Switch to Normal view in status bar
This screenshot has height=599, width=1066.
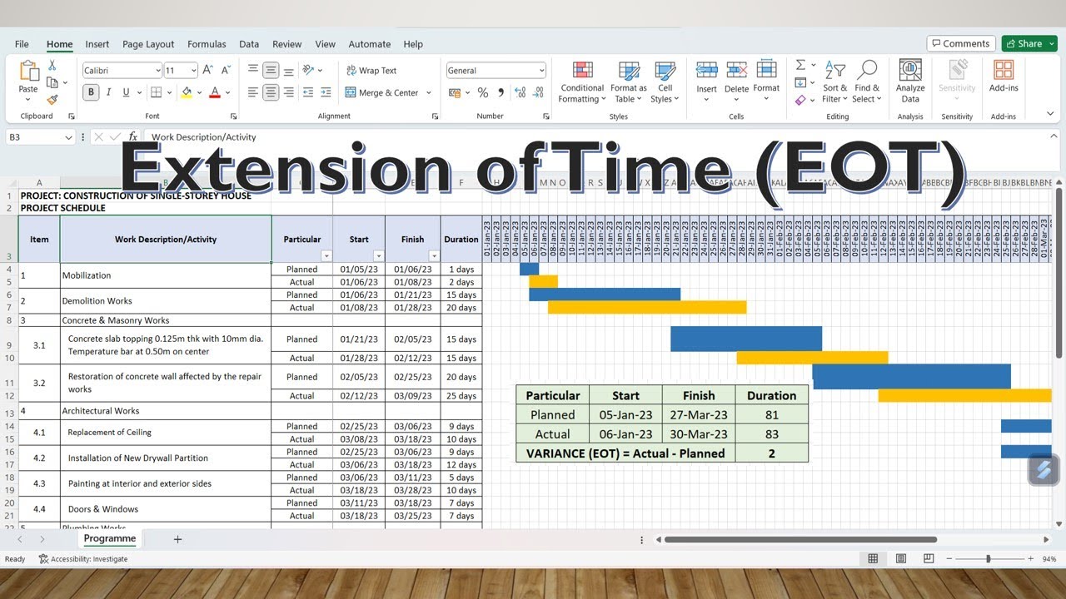tap(873, 559)
